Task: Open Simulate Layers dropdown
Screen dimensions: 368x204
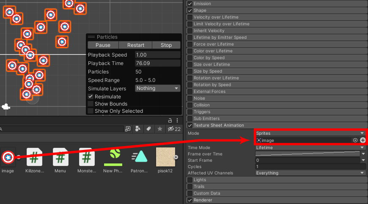Action: 158,88
